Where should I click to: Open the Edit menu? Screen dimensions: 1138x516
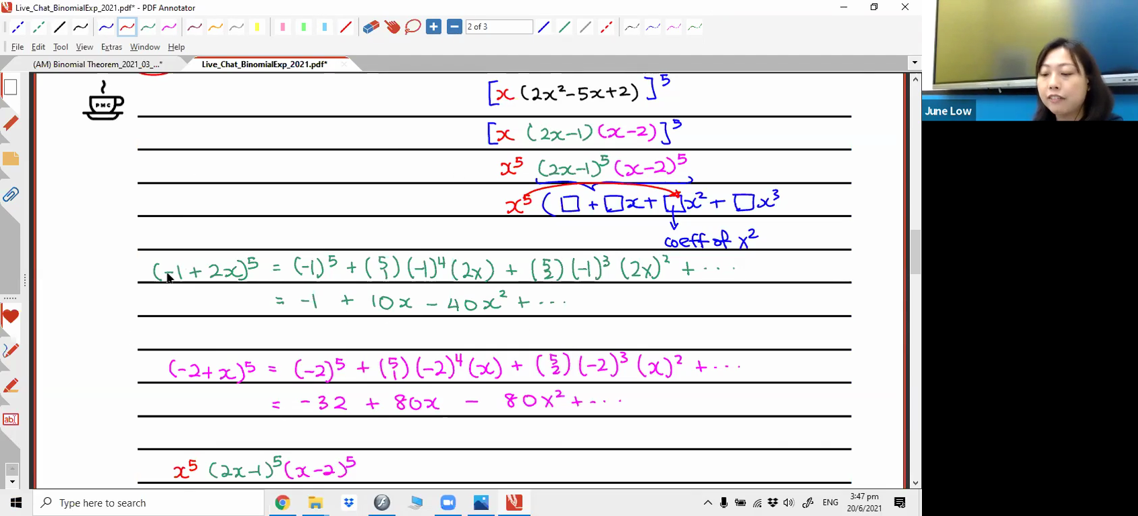tap(38, 47)
